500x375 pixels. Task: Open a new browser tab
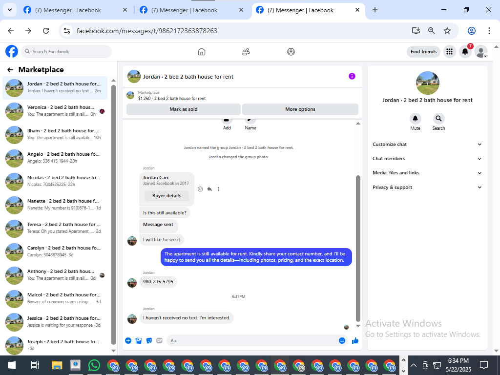point(375,10)
